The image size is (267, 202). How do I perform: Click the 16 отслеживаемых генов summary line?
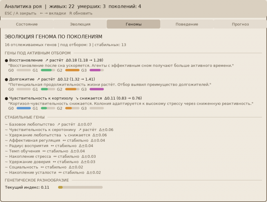pyautogui.click(x=65, y=45)
